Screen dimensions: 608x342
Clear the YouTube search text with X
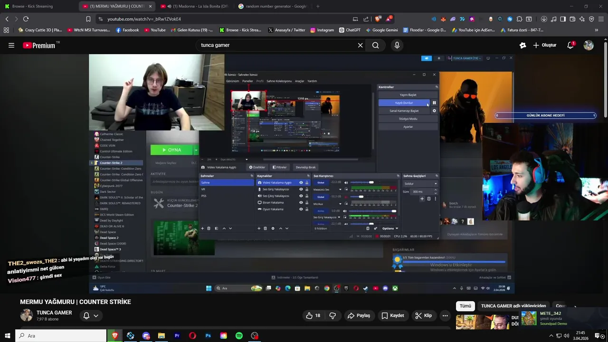tap(360, 46)
